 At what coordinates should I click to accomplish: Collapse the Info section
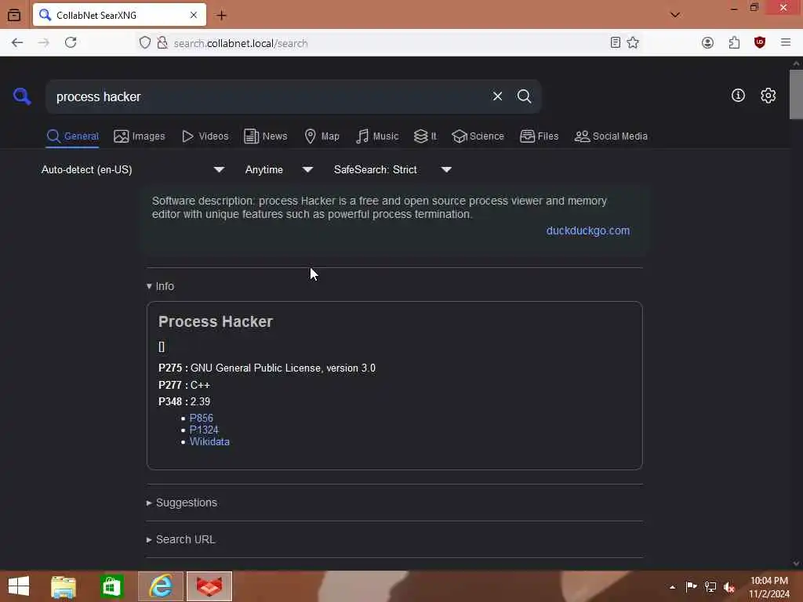(160, 286)
